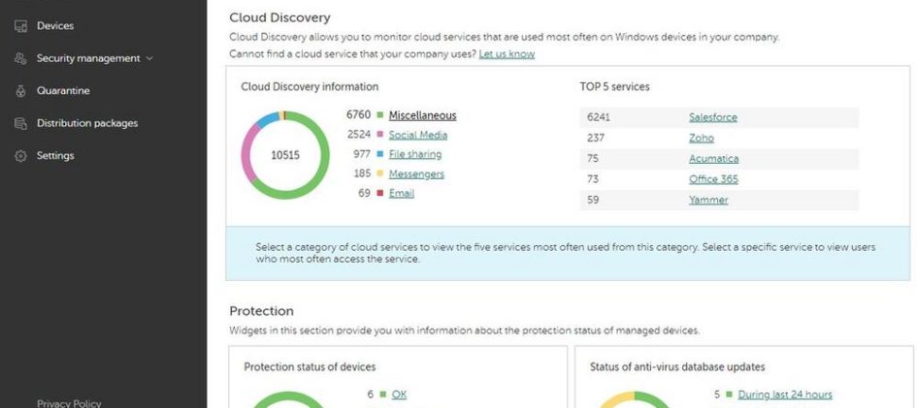
Task: Follow the 'Let us know' link
Action: (x=507, y=54)
